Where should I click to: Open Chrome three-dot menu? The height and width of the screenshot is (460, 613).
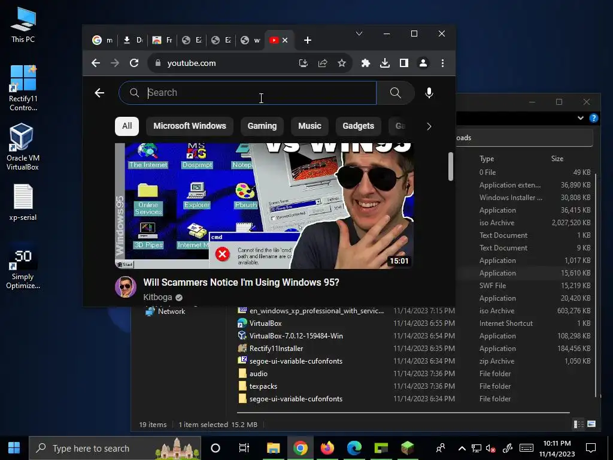pyautogui.click(x=442, y=63)
